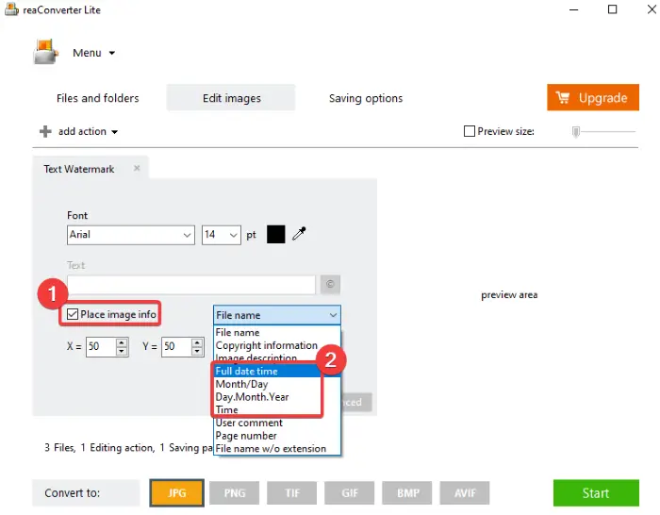Screen dimensions: 660x515
Task: Close the Text Watermark action tab
Action: click(x=137, y=169)
